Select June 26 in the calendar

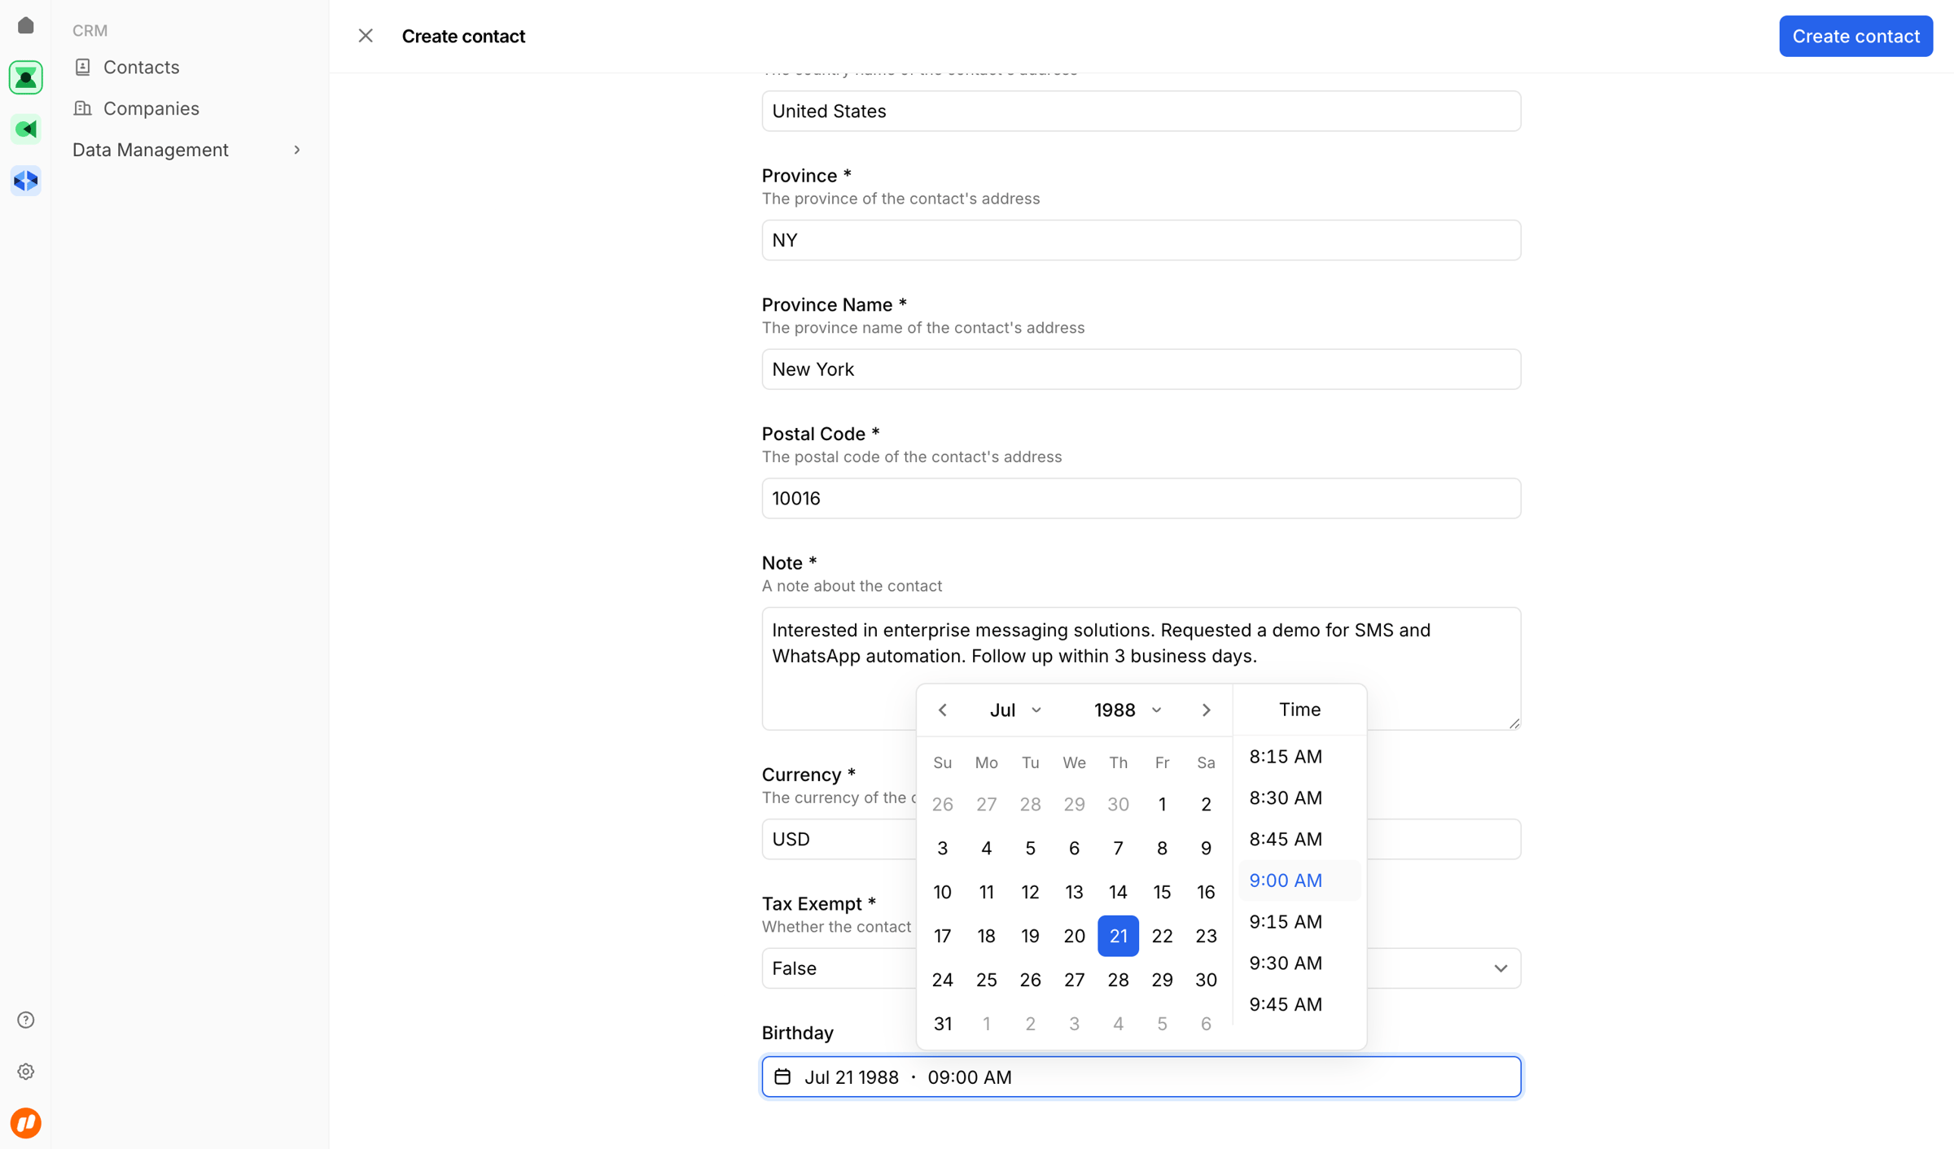pos(943,804)
